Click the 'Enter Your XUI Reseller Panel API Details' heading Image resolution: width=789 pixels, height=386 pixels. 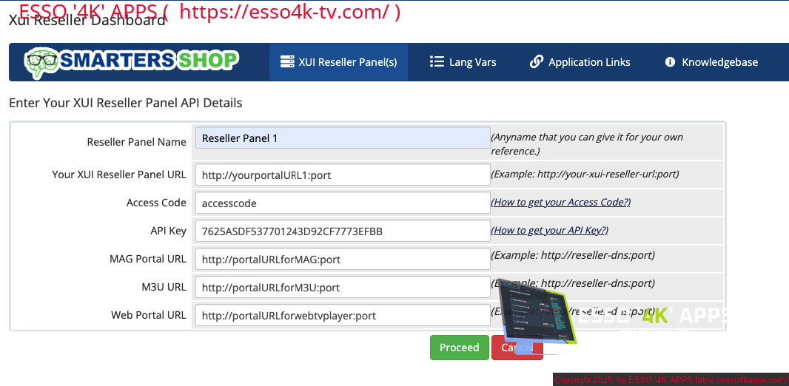click(126, 103)
